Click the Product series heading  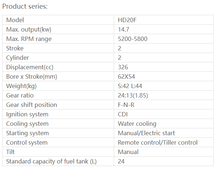[25, 7]
